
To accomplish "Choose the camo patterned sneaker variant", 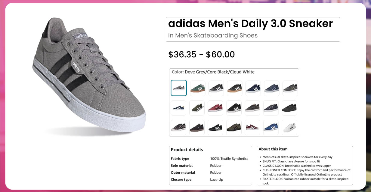I will tap(179, 127).
